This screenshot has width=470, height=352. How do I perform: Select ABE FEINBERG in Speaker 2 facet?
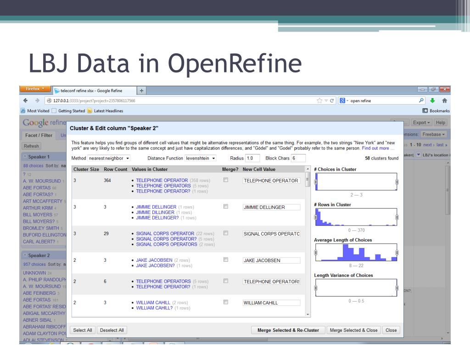39,293
